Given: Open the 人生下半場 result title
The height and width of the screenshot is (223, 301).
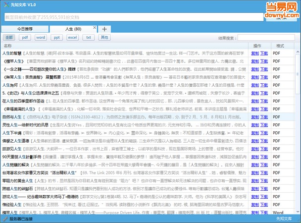Looking at the screenshot, I should coord(12,133).
